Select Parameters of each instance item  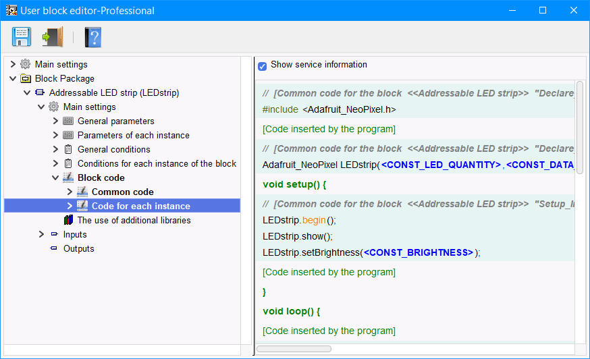[133, 136]
